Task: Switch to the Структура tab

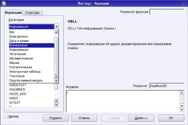Action: [x=32, y=13]
